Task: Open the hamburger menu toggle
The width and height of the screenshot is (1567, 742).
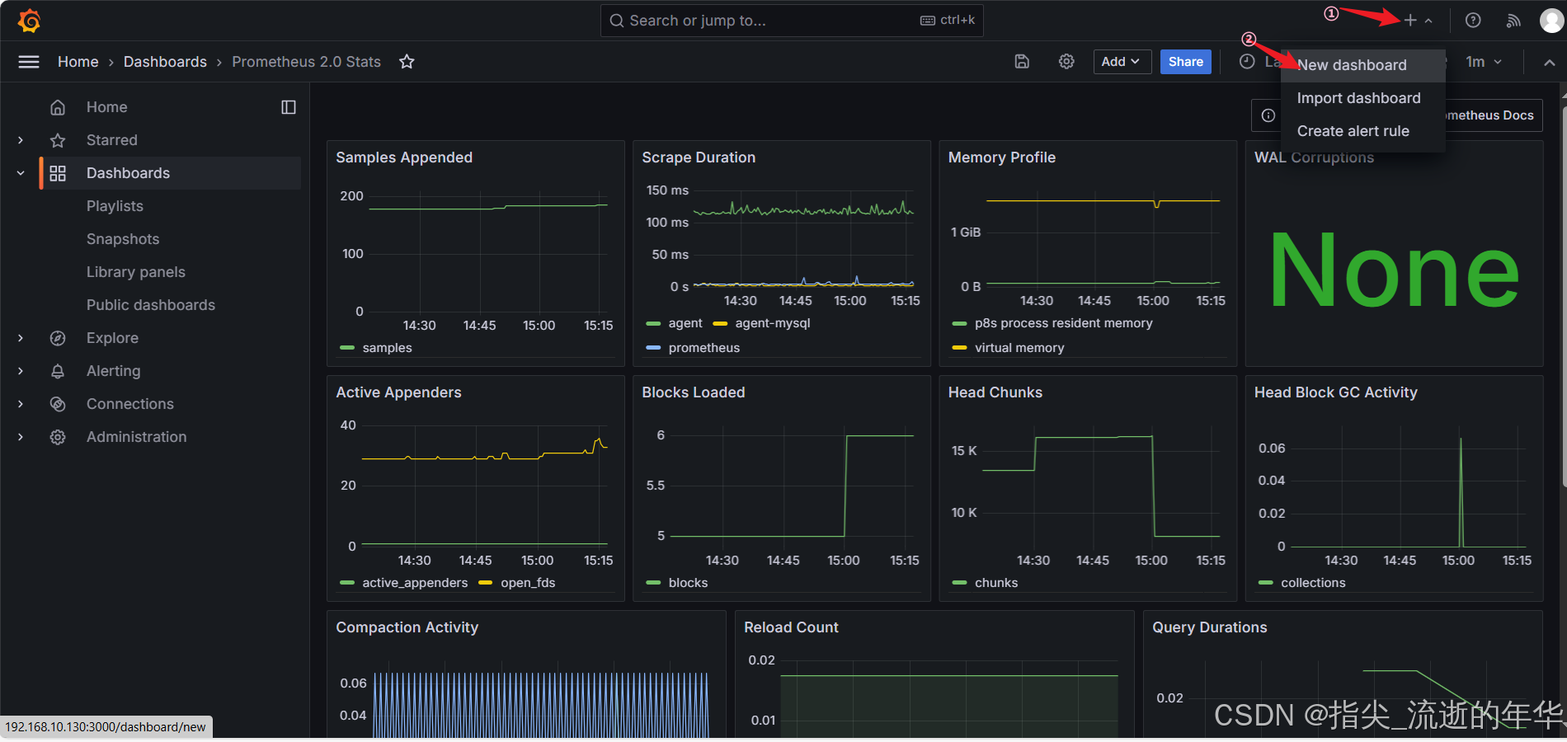Action: (29, 62)
